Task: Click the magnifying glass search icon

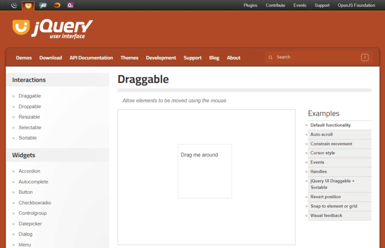Action: click(271, 57)
